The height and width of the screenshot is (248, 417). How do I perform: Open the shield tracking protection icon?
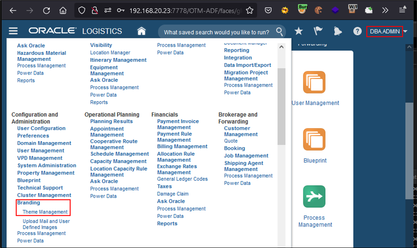[x=82, y=11]
